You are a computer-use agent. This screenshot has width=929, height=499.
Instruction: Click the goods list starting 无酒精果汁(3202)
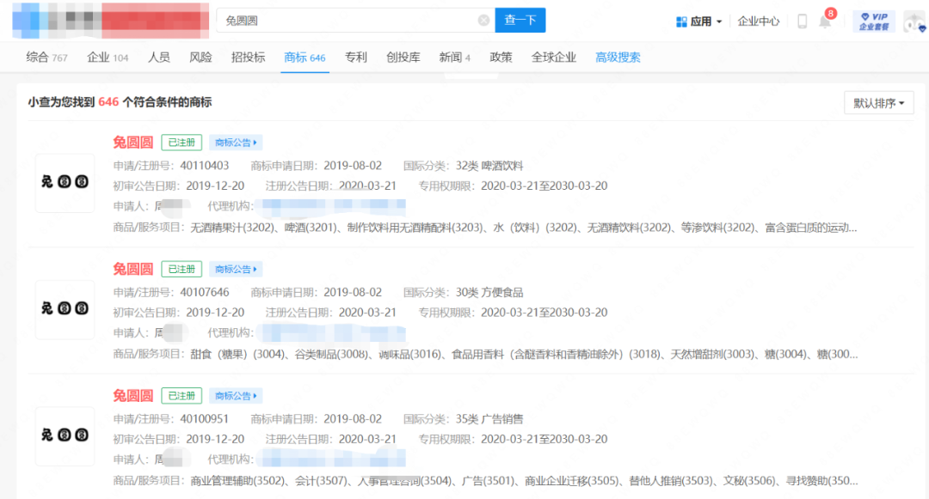click(x=524, y=228)
